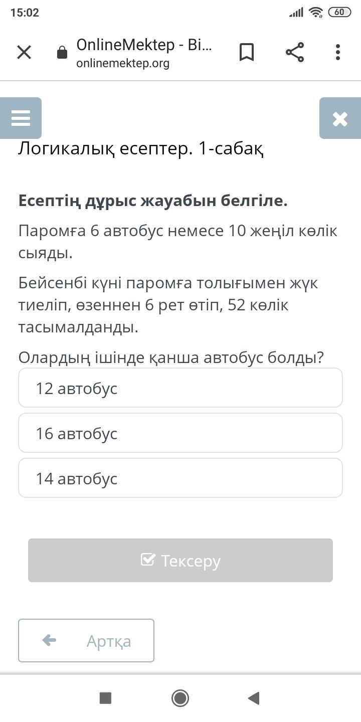361x722 pixels.
Task: Tap the OnlineMektep page title
Action: (144, 45)
